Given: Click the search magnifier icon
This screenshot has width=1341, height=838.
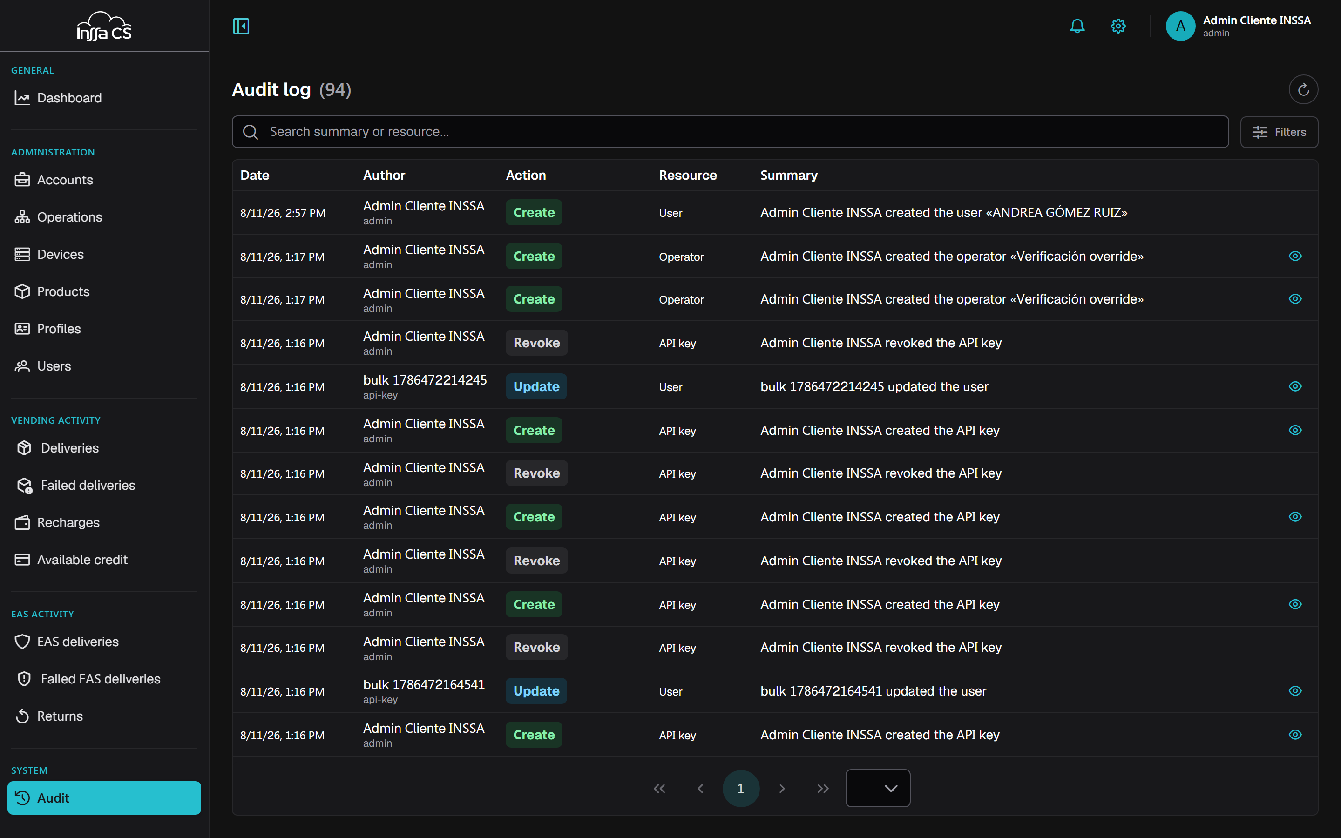Looking at the screenshot, I should tap(251, 132).
